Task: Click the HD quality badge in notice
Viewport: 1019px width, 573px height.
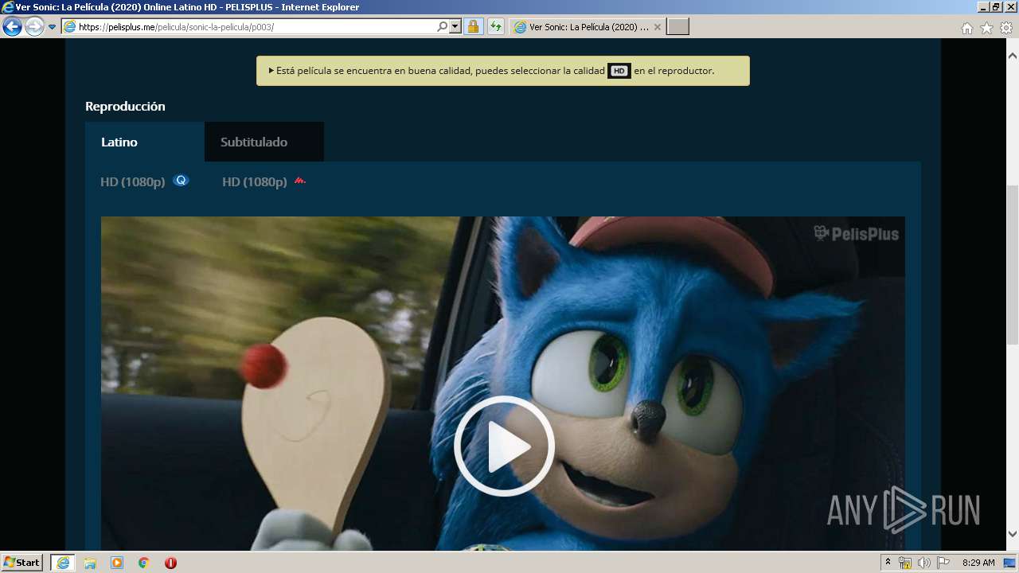Action: click(x=619, y=71)
